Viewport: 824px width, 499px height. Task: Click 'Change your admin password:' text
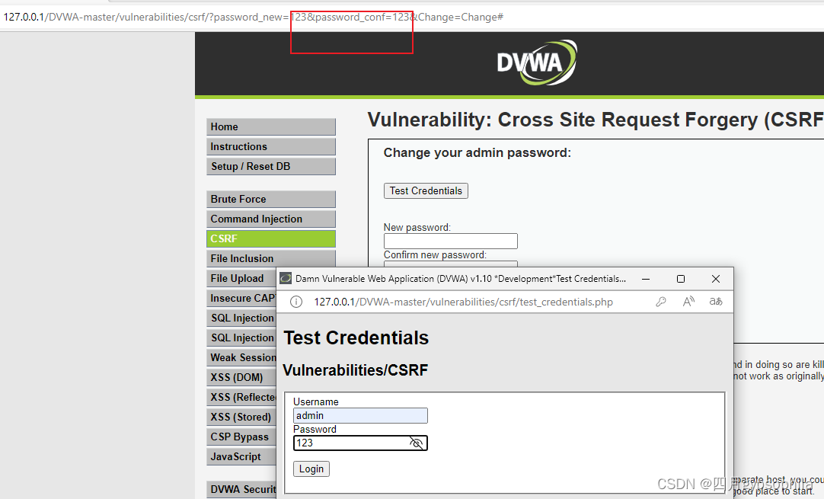pos(477,153)
